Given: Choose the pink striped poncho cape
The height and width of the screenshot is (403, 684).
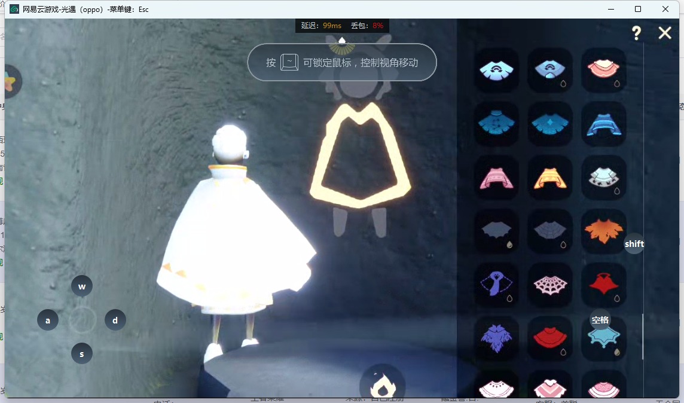Looking at the screenshot, I should [x=496, y=178].
